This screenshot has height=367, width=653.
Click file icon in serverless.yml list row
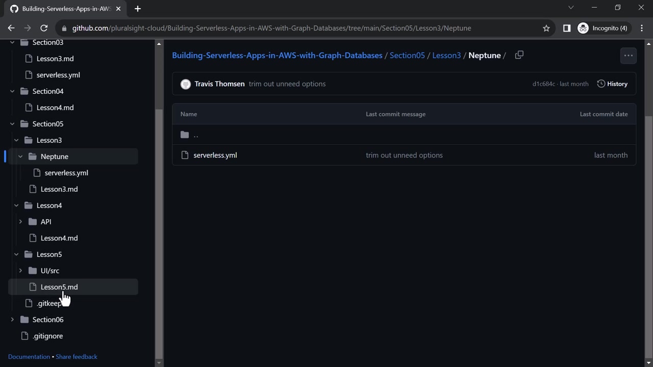[x=185, y=155]
